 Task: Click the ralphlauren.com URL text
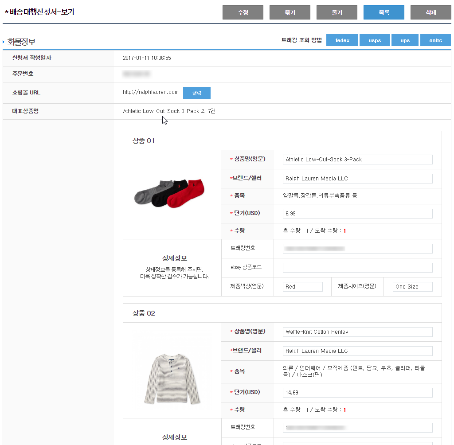tap(151, 92)
